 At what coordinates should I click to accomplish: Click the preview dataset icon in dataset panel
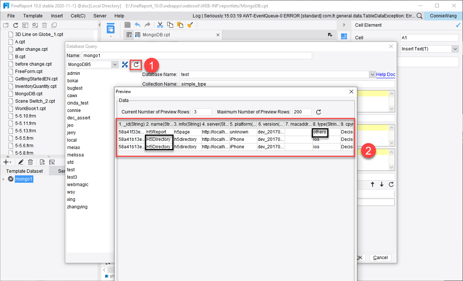[42, 162]
